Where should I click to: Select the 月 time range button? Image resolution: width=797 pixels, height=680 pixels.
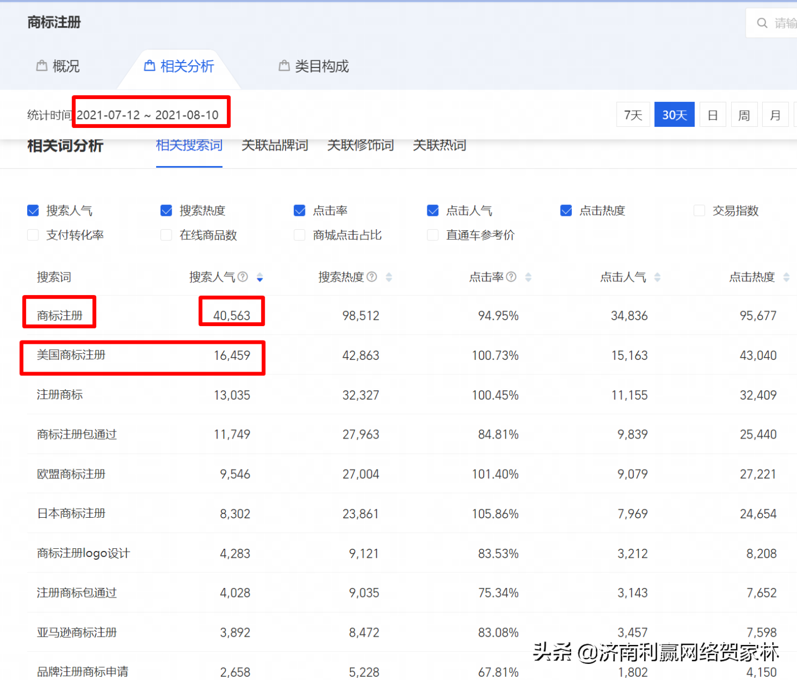[x=775, y=115]
